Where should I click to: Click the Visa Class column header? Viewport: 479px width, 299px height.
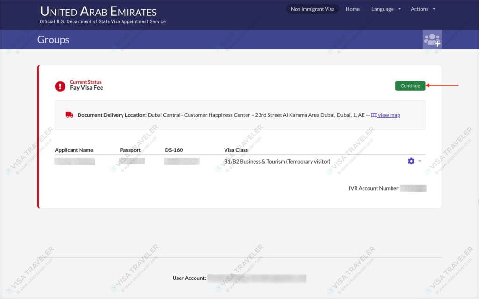coord(236,150)
